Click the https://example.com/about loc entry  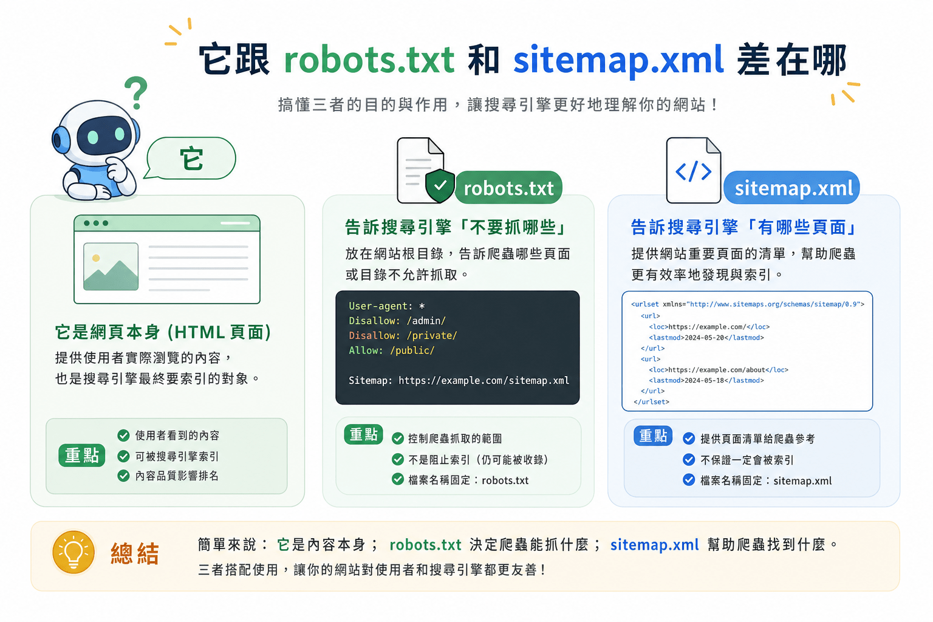[719, 370]
